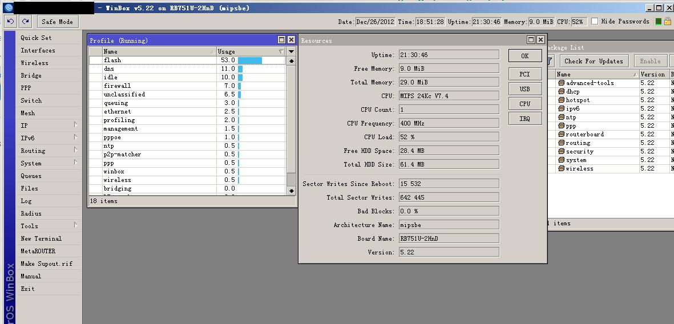Select wireless package icon
The image size is (674, 324).
click(x=561, y=168)
